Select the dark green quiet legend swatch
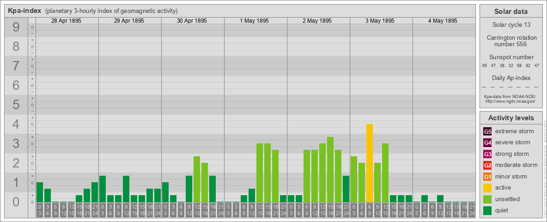Screen dimensions: 547x222 click(487, 210)
